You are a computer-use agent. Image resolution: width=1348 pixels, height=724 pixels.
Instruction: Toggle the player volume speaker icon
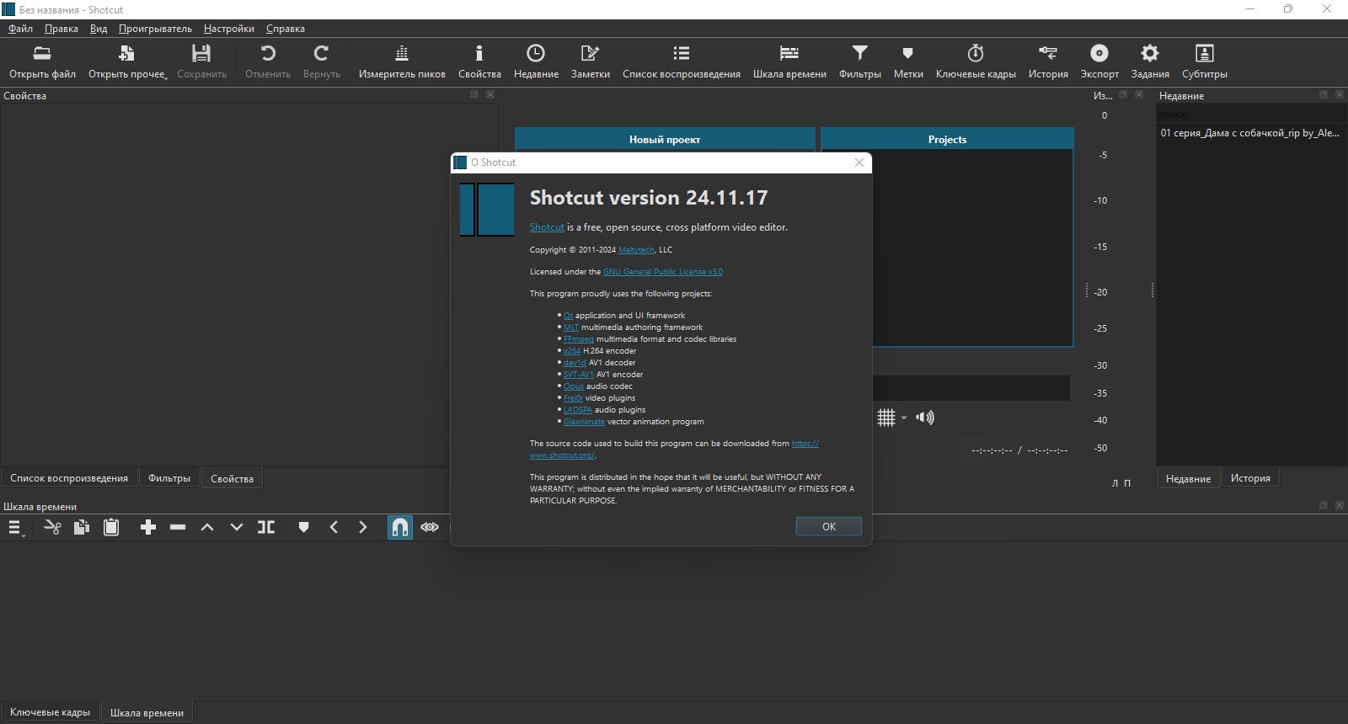point(925,418)
